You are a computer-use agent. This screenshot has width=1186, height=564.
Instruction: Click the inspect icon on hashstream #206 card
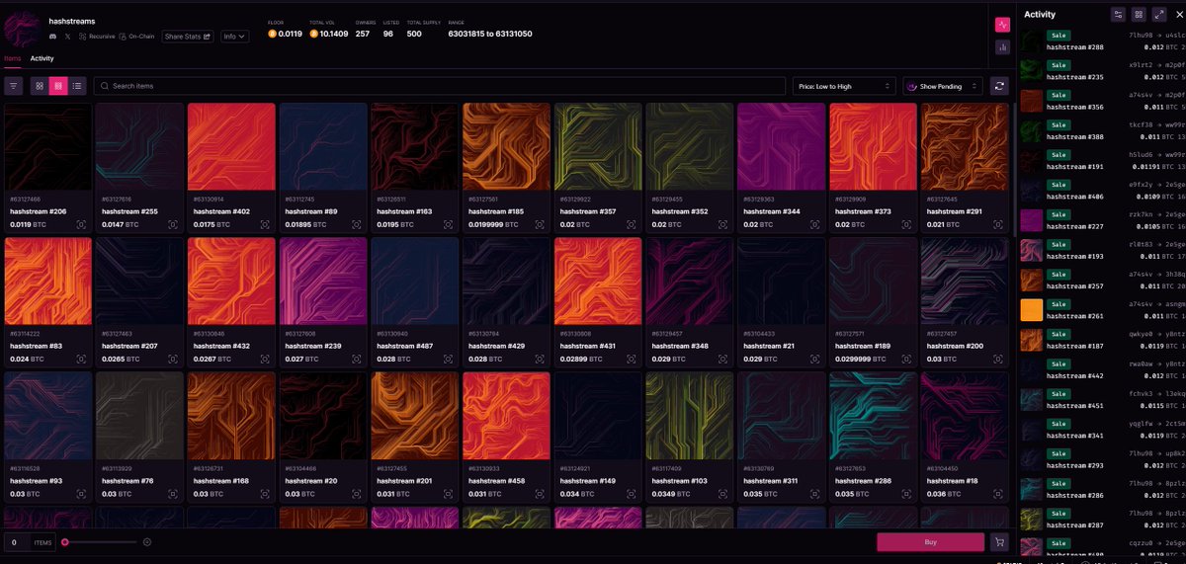pos(81,224)
